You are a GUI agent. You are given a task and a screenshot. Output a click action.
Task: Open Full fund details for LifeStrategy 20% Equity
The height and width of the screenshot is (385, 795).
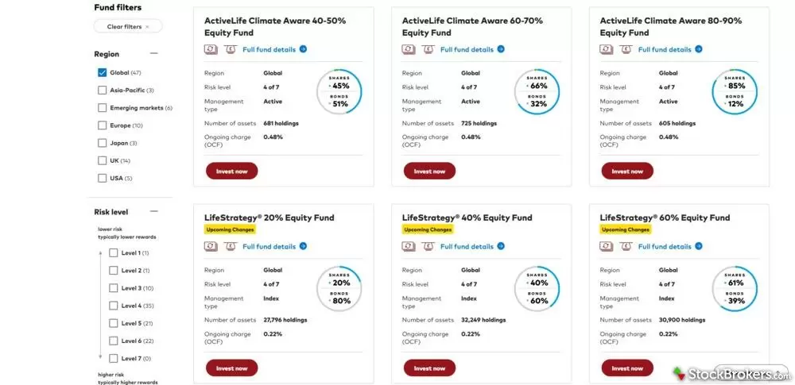pos(269,246)
